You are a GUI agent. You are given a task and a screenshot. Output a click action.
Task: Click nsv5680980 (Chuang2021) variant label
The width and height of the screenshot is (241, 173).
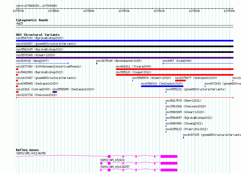(x=184, y=123)
